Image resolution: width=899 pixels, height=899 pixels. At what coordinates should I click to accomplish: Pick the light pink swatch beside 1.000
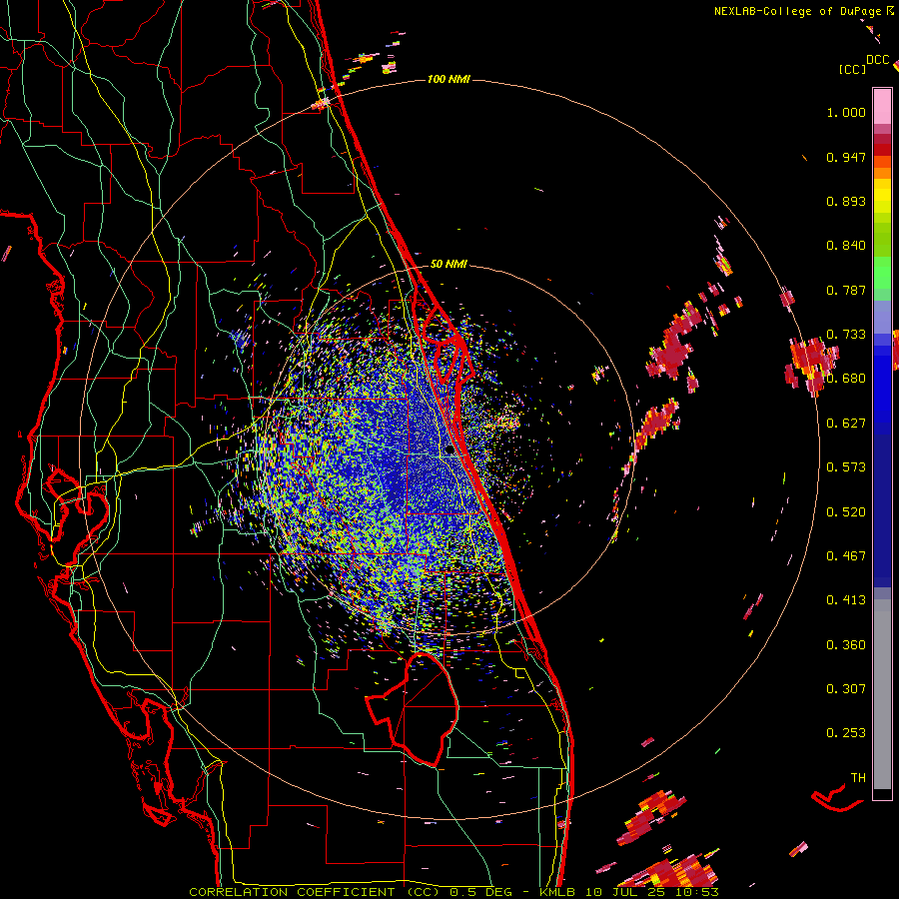pos(882,107)
